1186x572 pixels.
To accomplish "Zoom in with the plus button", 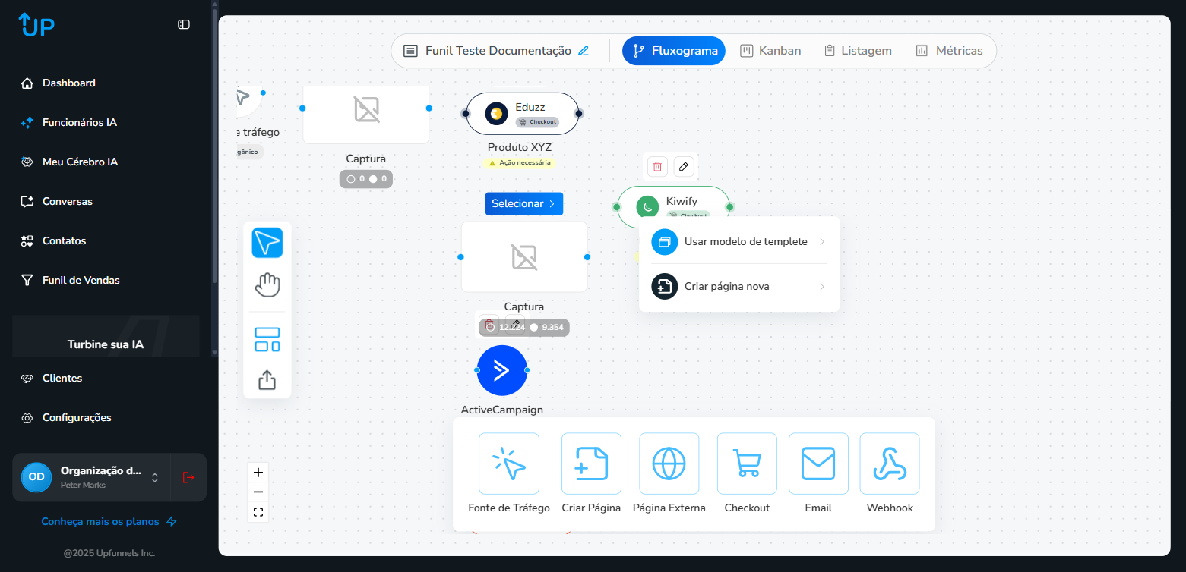I will pyautogui.click(x=258, y=473).
